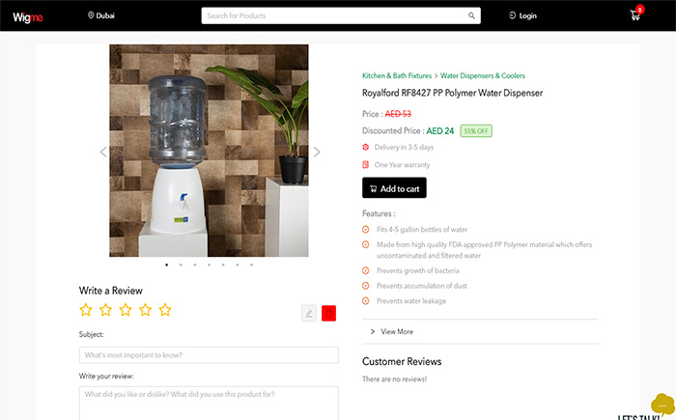The height and width of the screenshot is (420, 676).
Task: Open the Let's Talk chat bubble
Action: coord(662,405)
